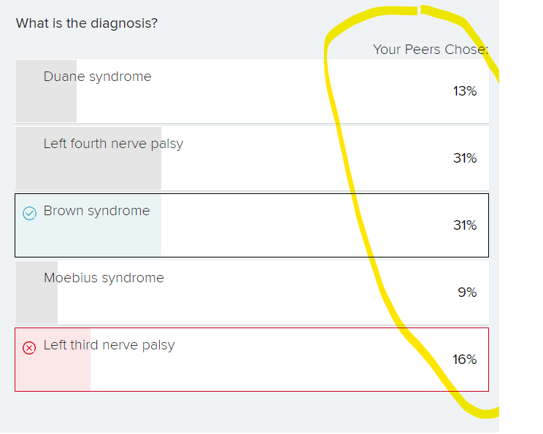The height and width of the screenshot is (434, 543).
Task: Pick the Moebius syndrome answer option
Action: coord(104,278)
